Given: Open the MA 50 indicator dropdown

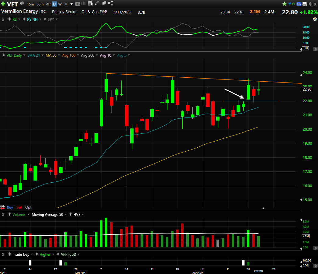Looking at the screenshot, I should [x=59, y=55].
